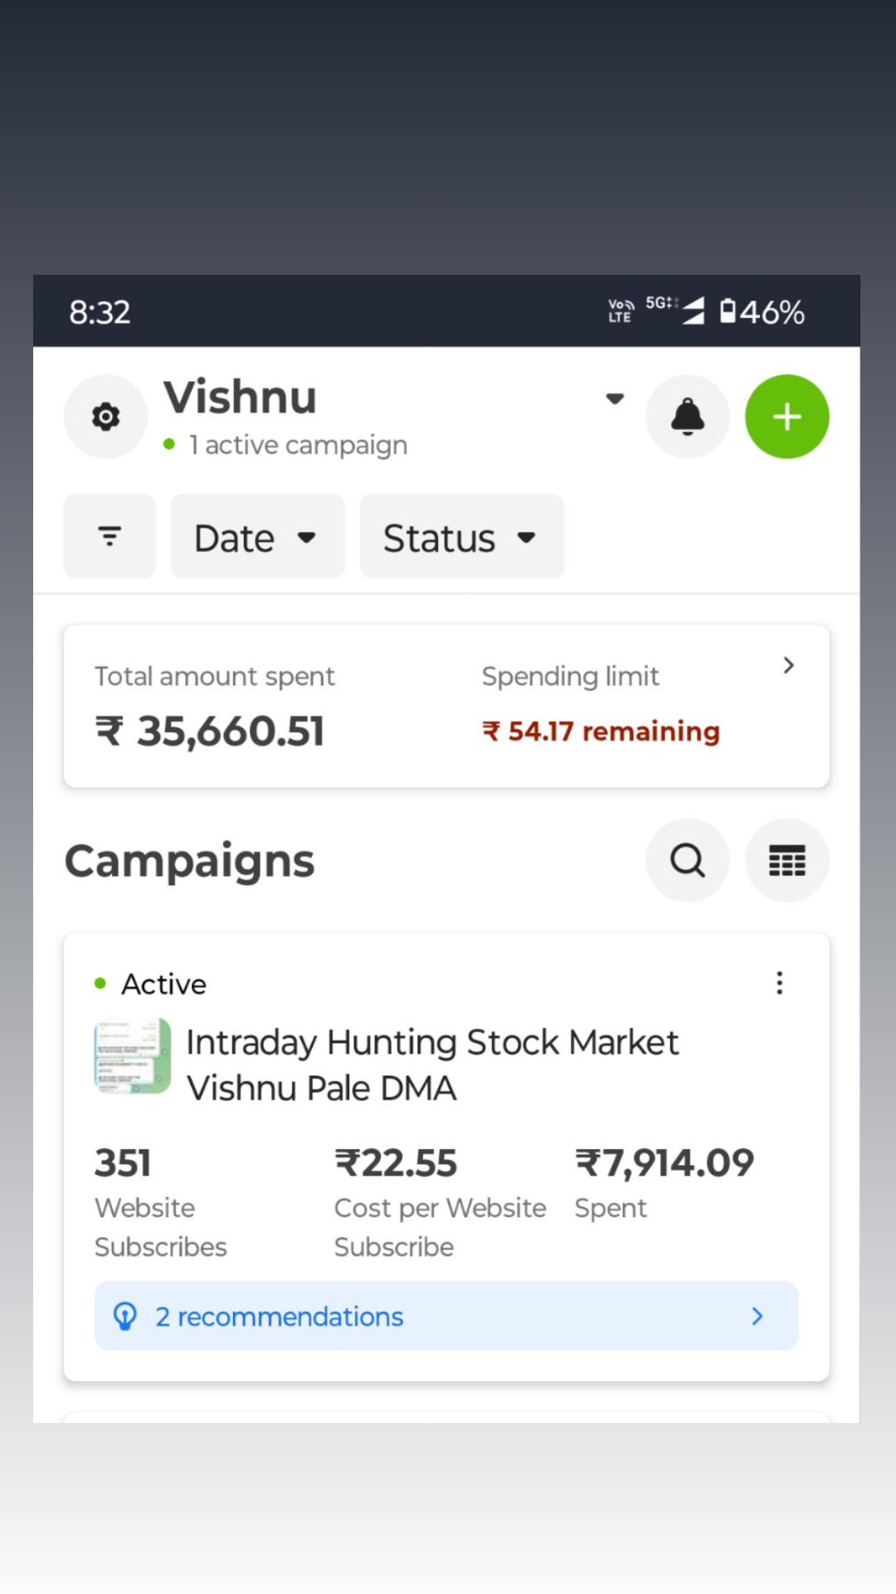Open the filter options icon
The image size is (896, 1594).
pyautogui.click(x=110, y=536)
